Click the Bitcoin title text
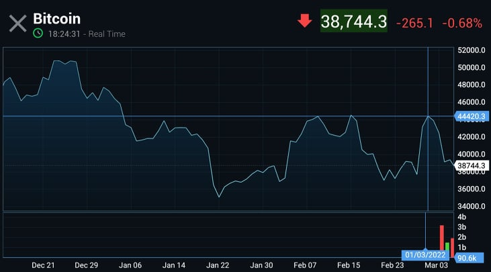491x272 pixels. point(56,19)
